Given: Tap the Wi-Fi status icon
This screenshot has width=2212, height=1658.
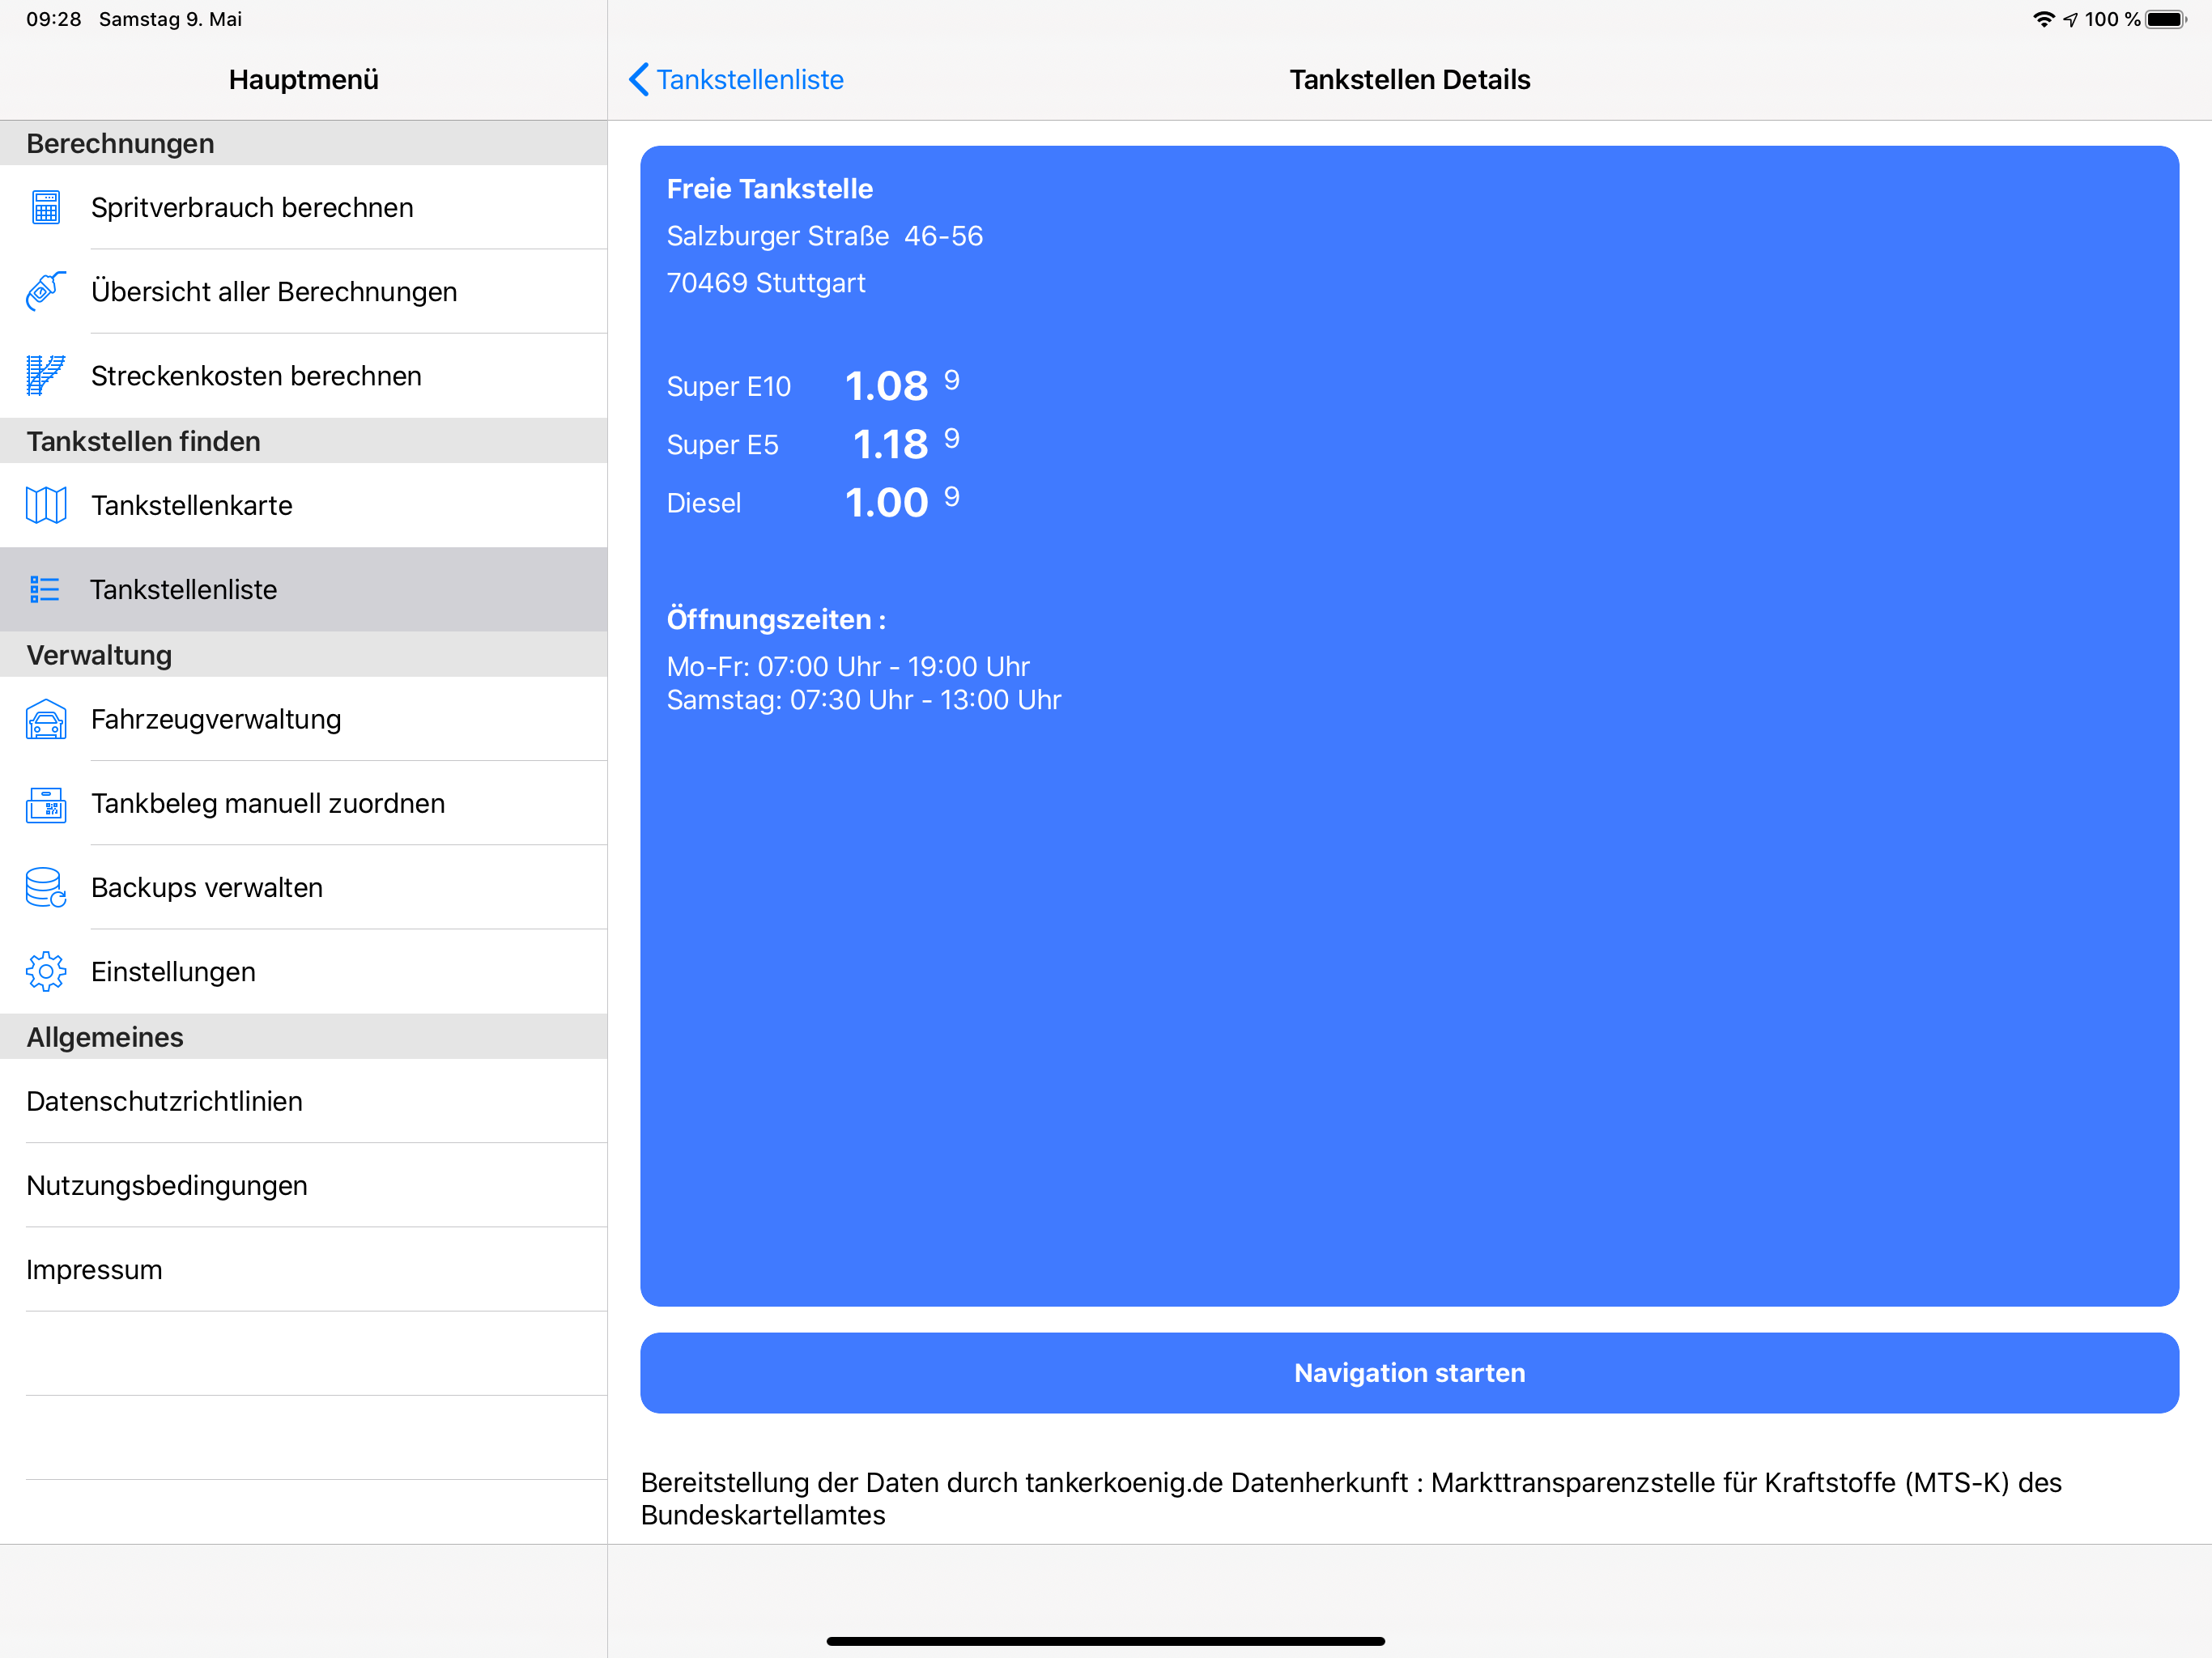Looking at the screenshot, I should 2044,19.
